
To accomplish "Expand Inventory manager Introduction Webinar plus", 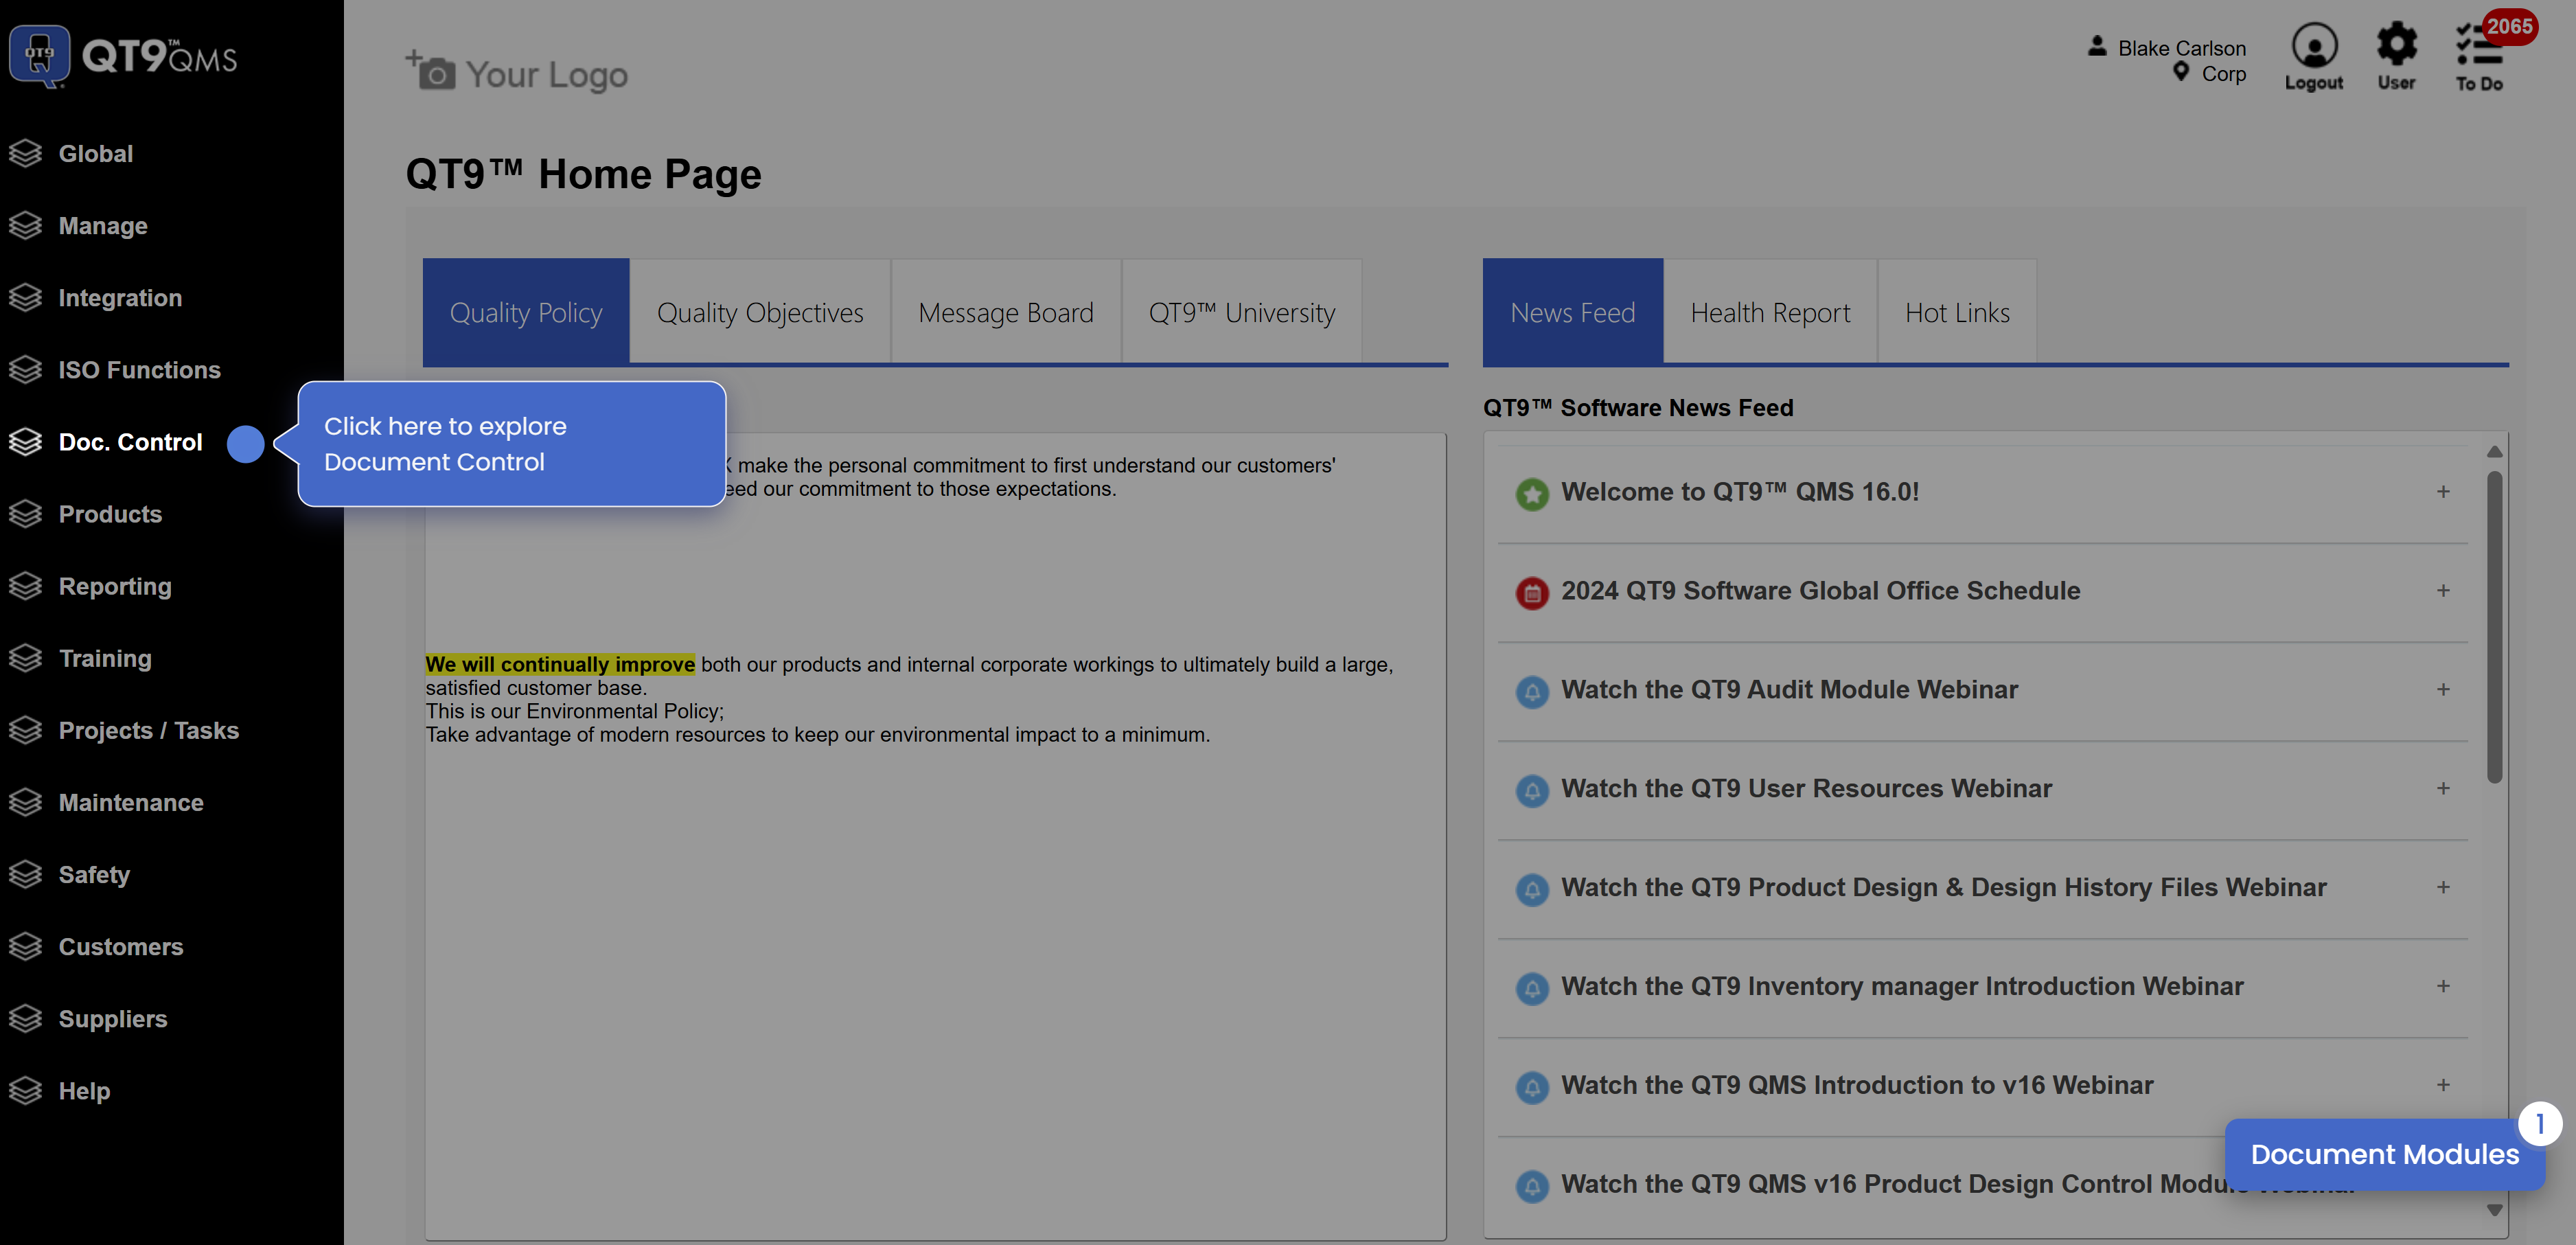I will pyautogui.click(x=2442, y=986).
